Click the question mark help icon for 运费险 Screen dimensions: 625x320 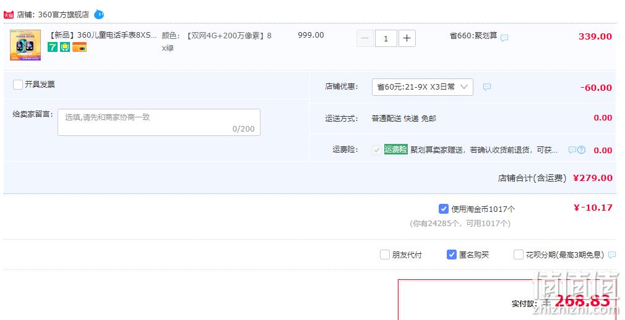click(x=582, y=150)
